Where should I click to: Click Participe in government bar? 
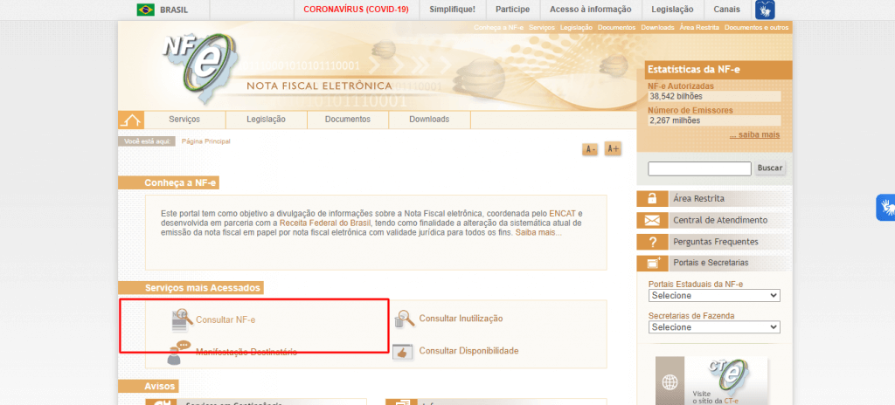point(512,10)
